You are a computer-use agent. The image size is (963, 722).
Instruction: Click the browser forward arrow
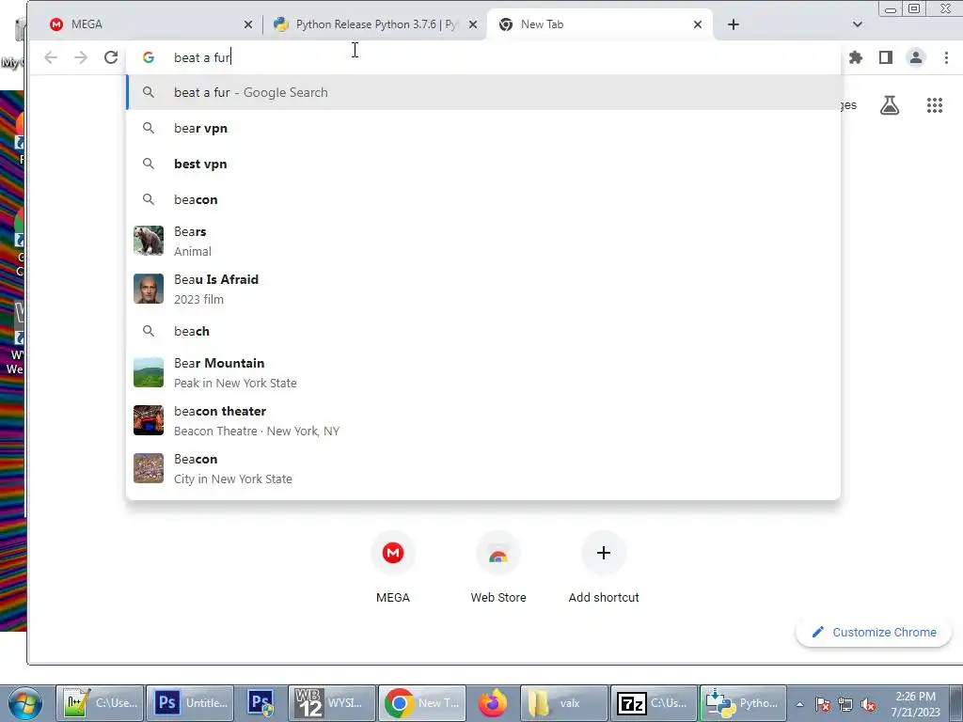coord(81,57)
